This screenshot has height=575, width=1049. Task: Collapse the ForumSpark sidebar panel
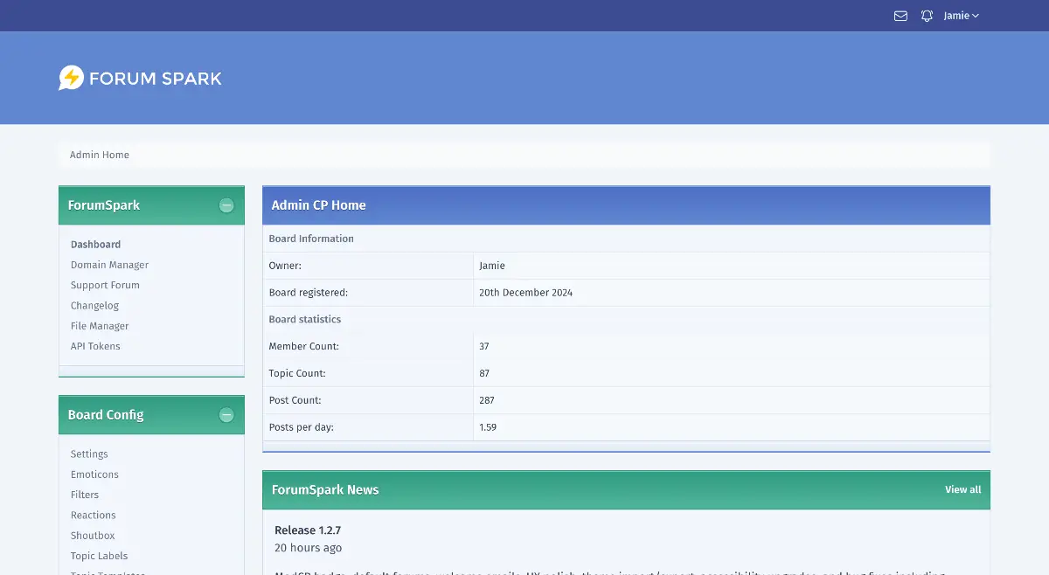tap(226, 205)
